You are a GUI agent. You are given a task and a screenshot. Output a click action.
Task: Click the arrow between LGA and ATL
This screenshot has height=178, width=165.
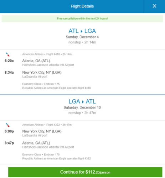83,102
